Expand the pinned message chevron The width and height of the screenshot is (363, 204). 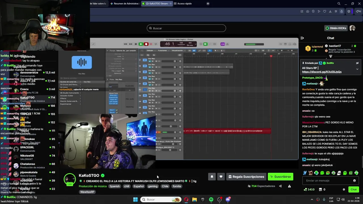[357, 69]
